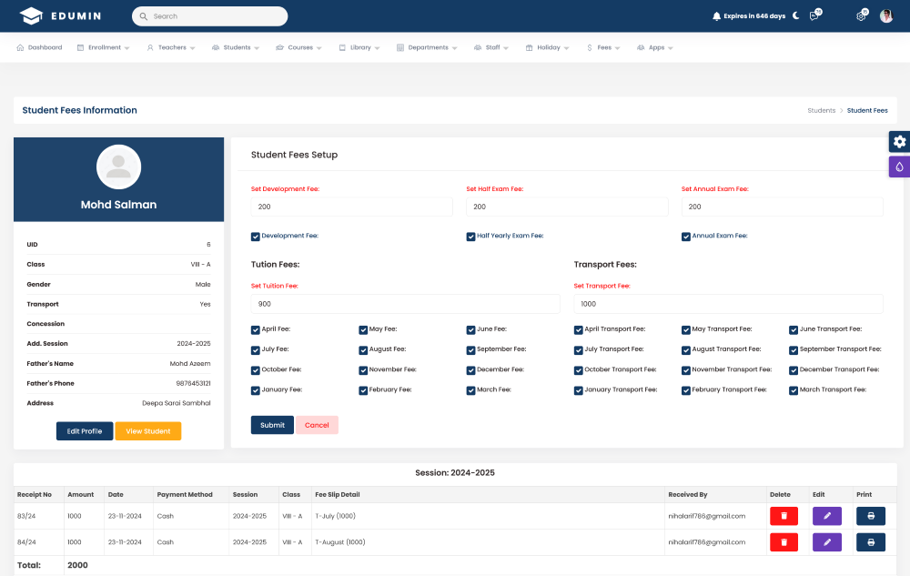Uncheck the Development Fee checkbox
The height and width of the screenshot is (576, 910).
point(256,237)
